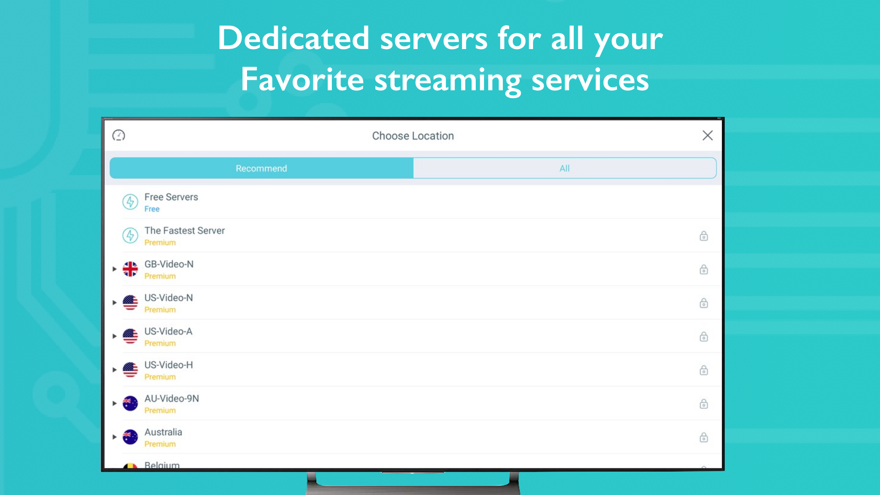Expand the GB-Video-N server group

115,269
